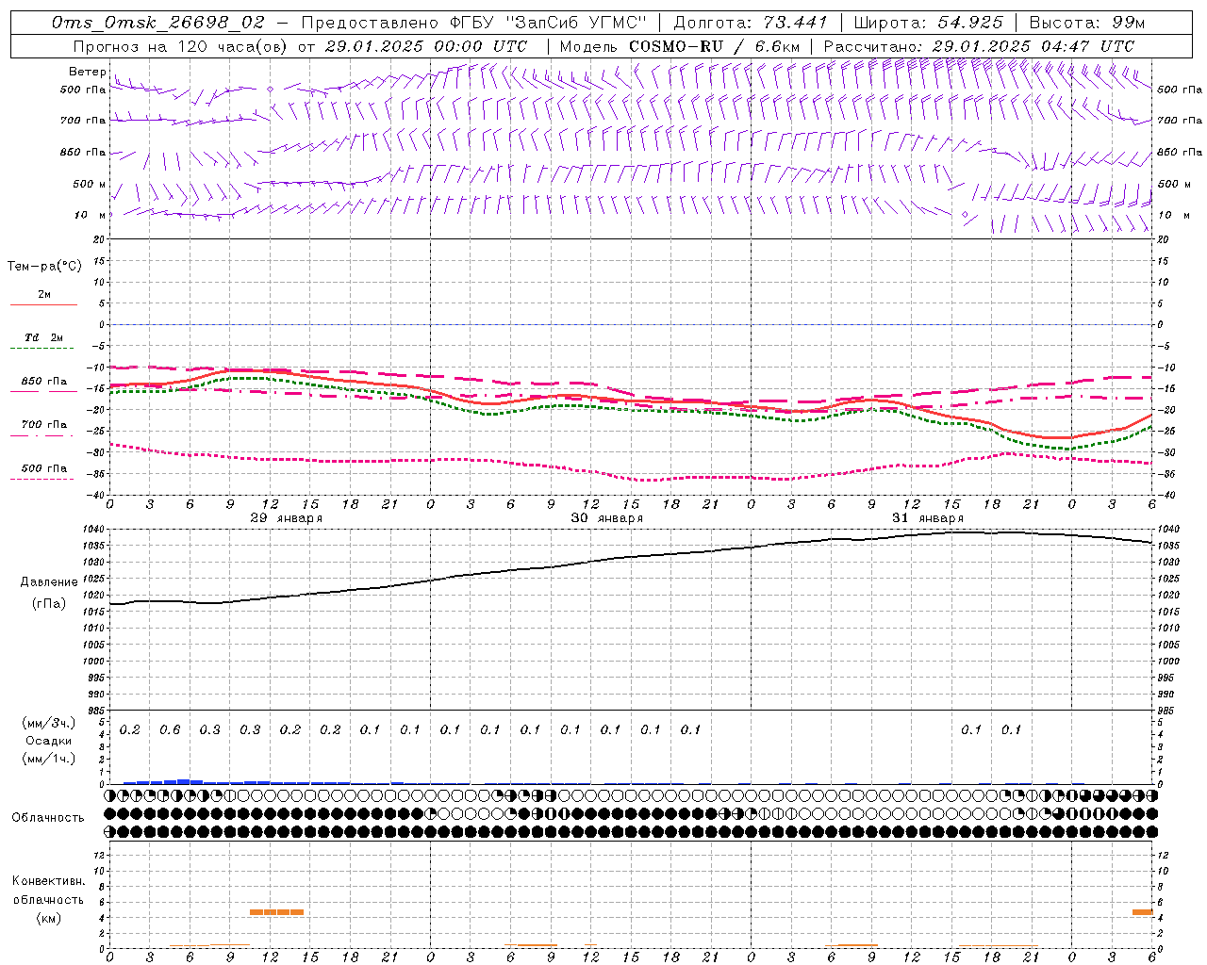Click the 31 января date label
Viewport: 1207px width, 965px height.
(928, 518)
